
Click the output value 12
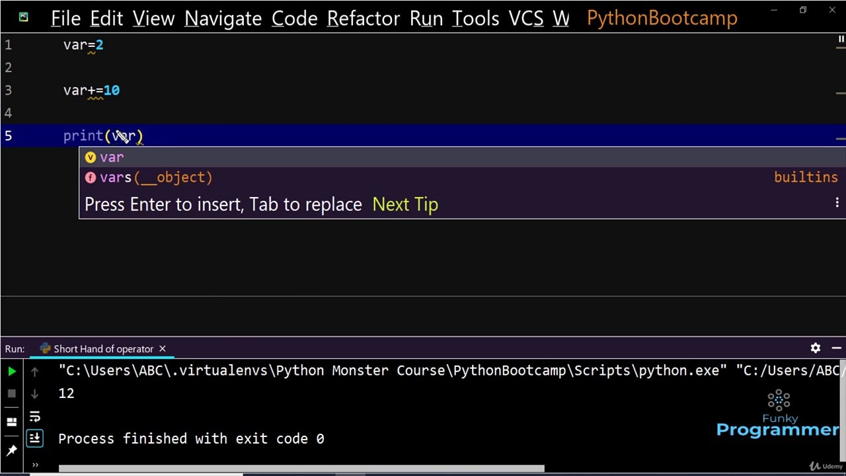coord(66,393)
